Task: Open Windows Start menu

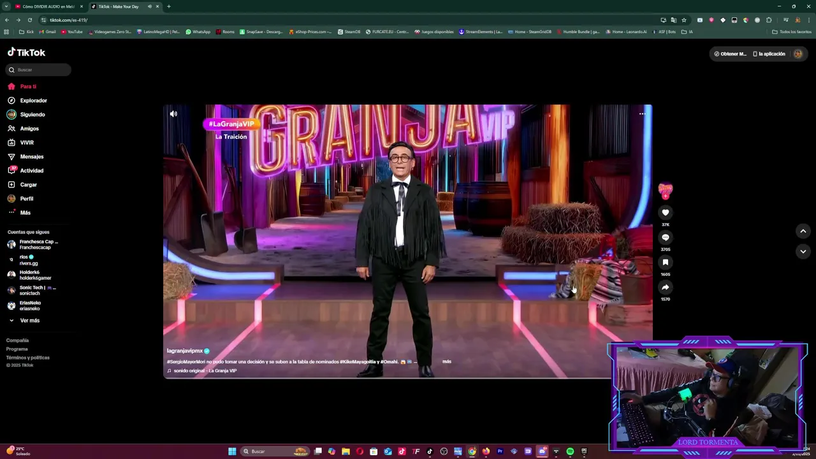Action: tap(232, 451)
